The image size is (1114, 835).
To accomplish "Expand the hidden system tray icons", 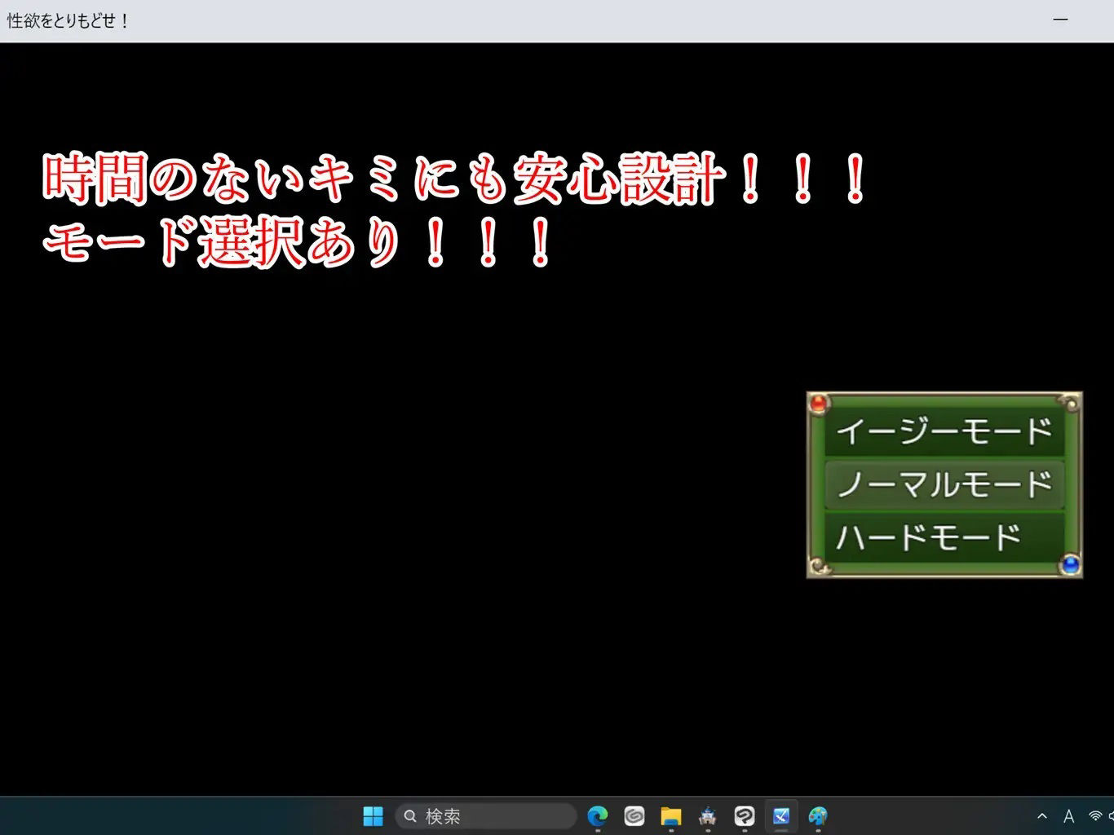I will (x=1042, y=815).
